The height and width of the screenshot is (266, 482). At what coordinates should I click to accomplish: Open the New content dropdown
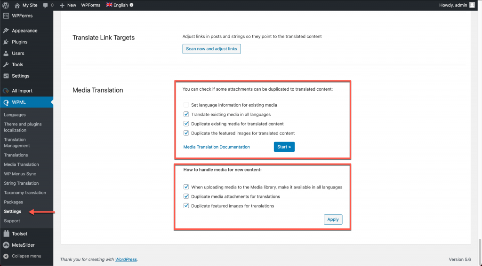[x=68, y=5]
